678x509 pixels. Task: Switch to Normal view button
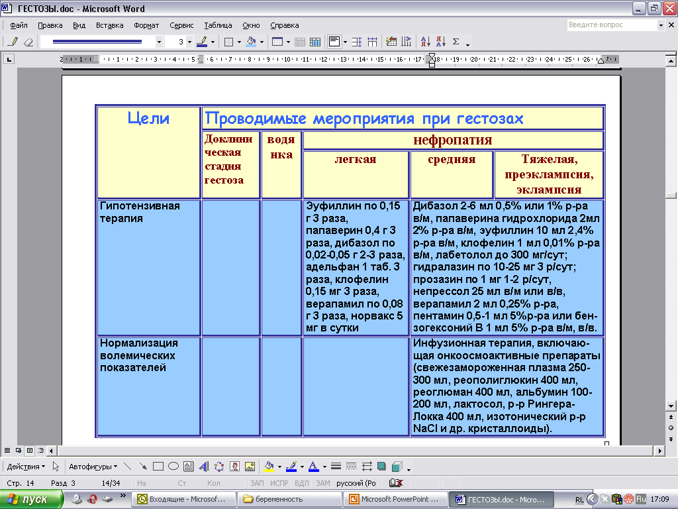coord(7,451)
